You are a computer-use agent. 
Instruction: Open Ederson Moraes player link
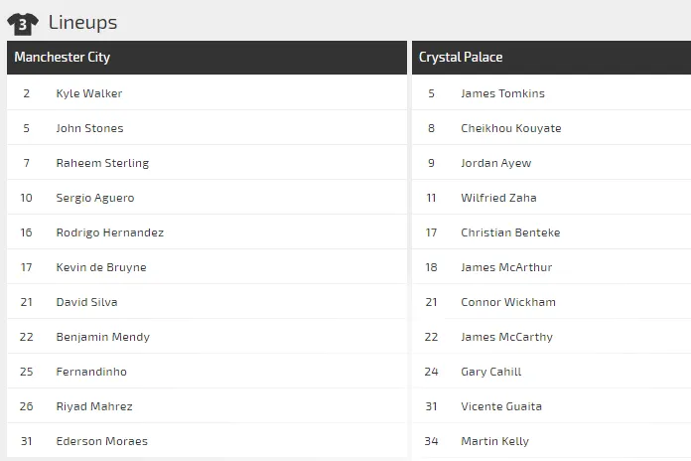[x=102, y=441]
